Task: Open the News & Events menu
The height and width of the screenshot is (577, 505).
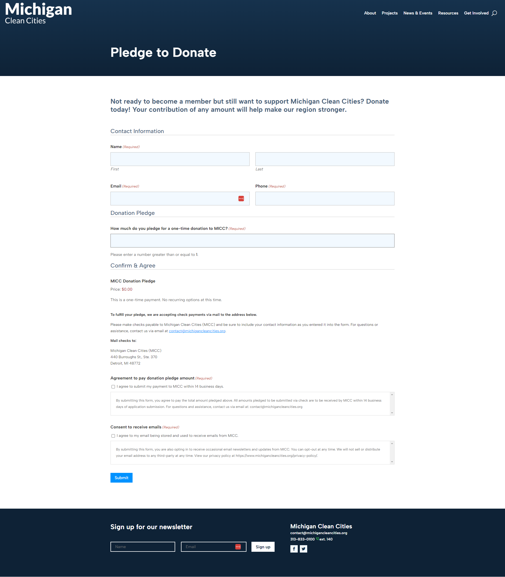Action: (x=418, y=13)
